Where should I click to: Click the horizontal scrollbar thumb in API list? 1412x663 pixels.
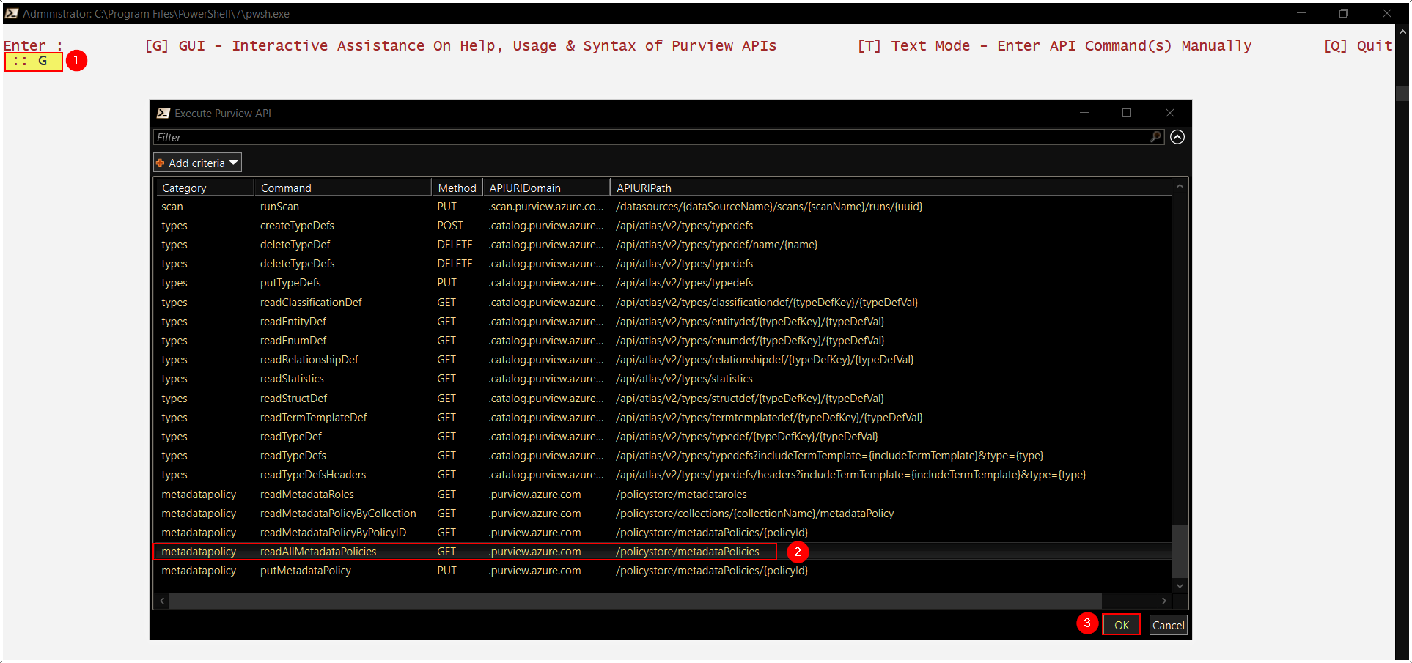click(635, 601)
